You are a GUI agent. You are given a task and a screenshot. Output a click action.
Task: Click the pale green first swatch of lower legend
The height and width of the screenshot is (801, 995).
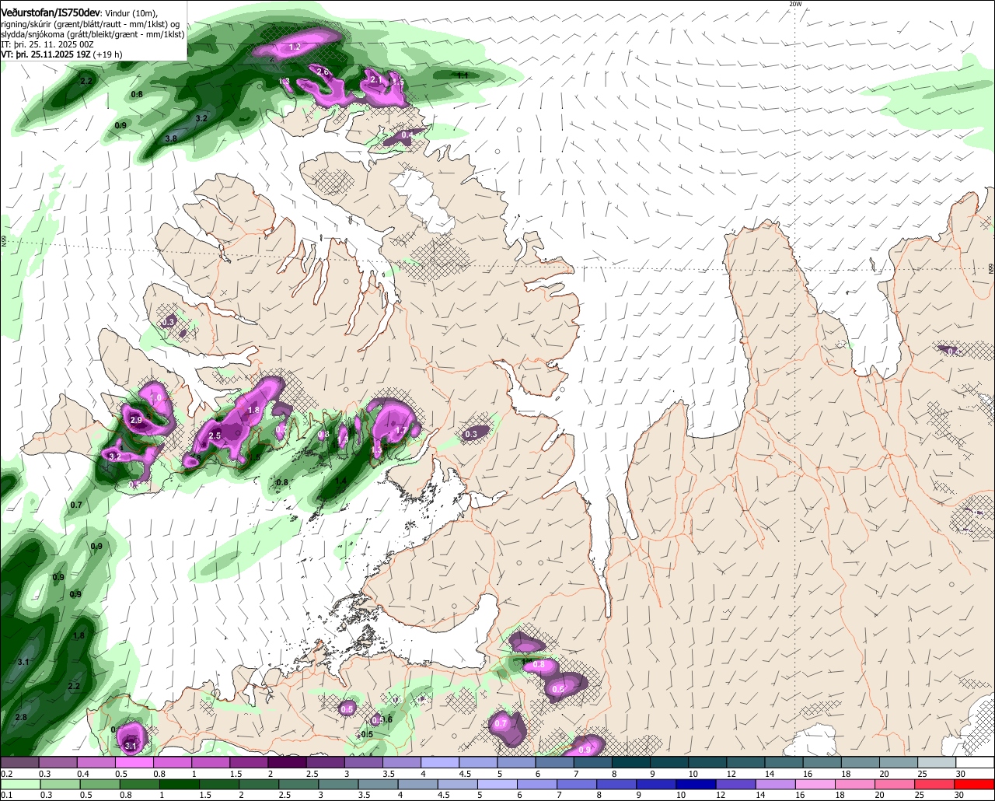click(19, 785)
